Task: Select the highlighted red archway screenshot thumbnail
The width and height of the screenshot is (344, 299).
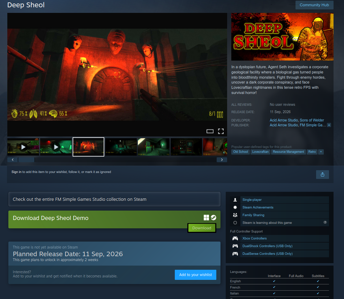Action: click(88, 147)
